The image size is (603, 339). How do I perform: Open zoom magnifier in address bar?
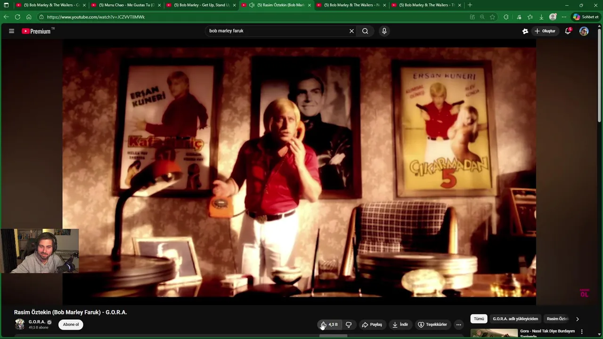(482, 17)
